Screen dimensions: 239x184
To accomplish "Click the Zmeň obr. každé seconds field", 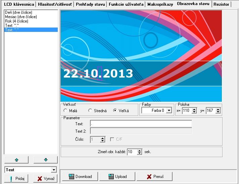I will coord(132,152).
